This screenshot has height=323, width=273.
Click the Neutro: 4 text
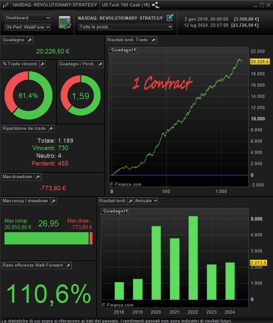tap(49, 156)
